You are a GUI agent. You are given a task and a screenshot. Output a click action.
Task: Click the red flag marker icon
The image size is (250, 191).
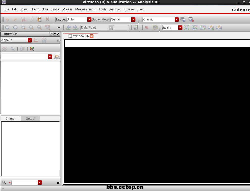[147, 28]
